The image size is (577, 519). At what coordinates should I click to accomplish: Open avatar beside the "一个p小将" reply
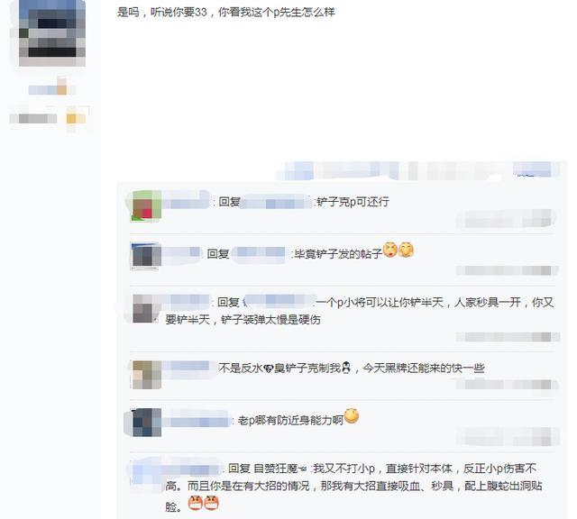coord(143,308)
